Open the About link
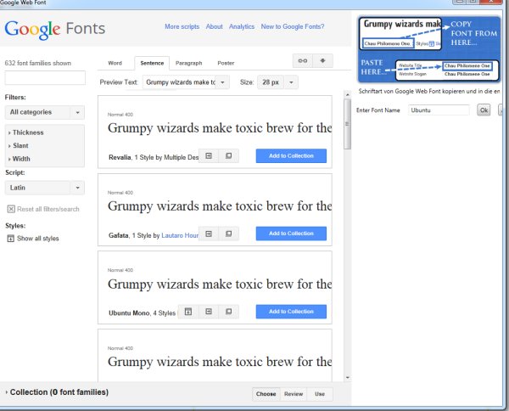 215,26
